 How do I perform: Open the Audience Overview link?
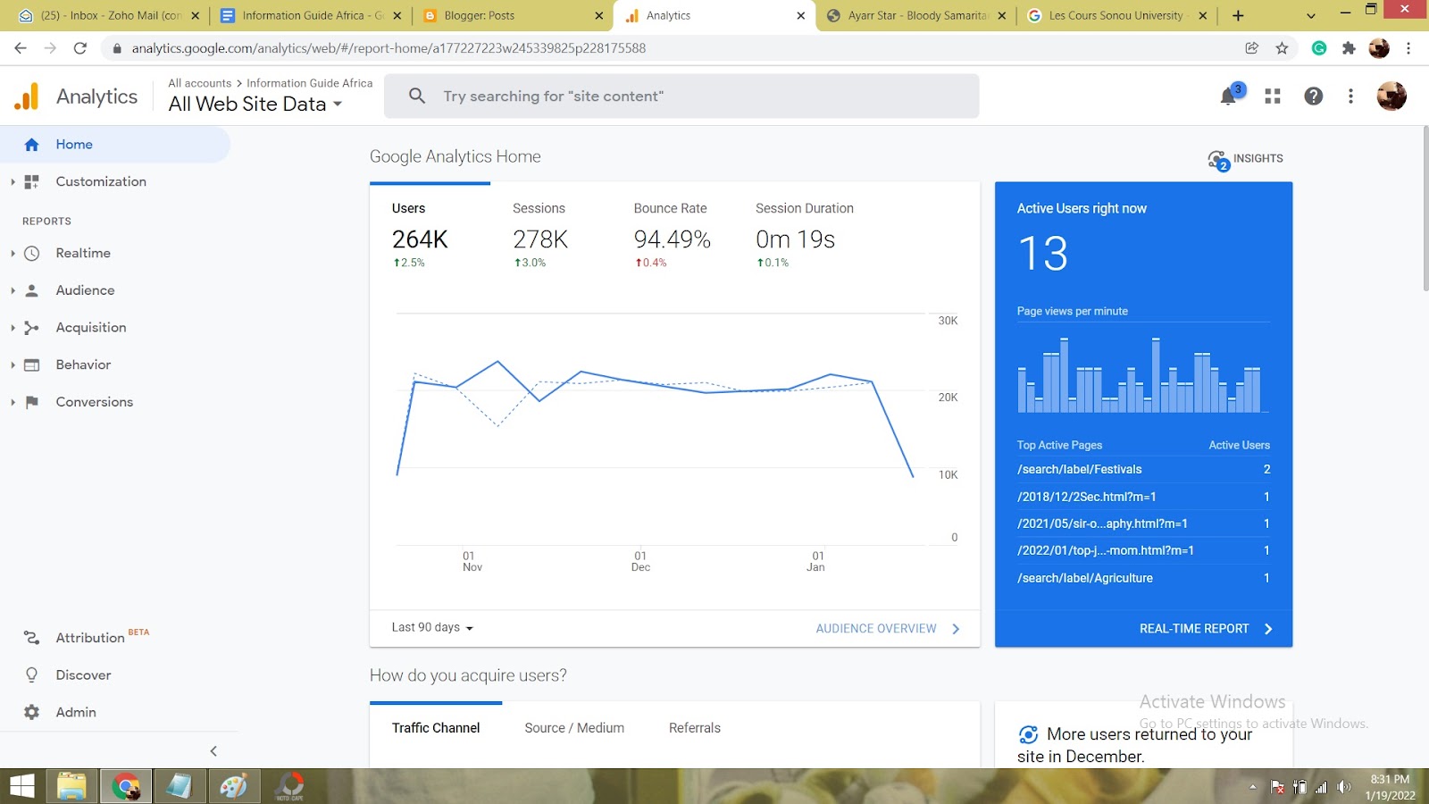tap(888, 629)
